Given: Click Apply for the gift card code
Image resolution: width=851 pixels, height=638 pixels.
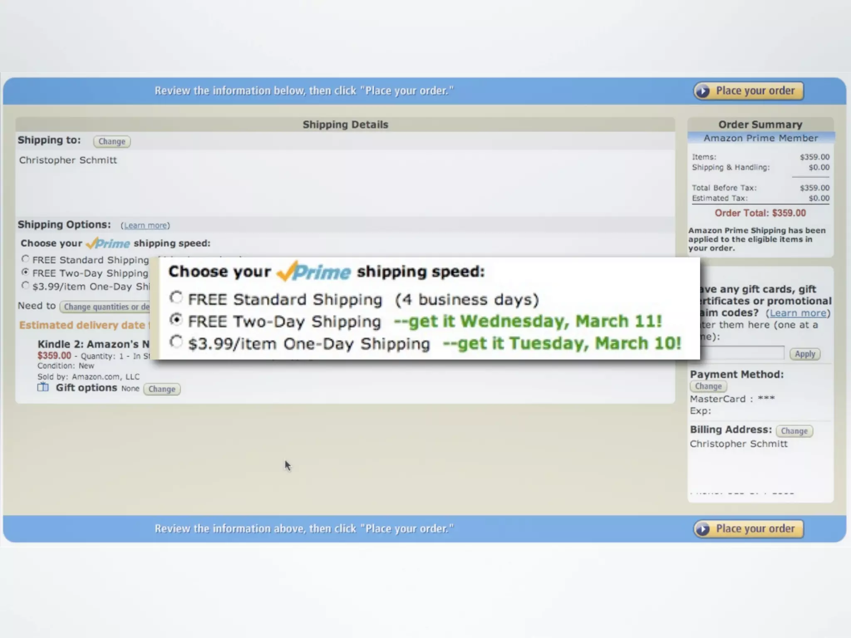Looking at the screenshot, I should [x=804, y=354].
